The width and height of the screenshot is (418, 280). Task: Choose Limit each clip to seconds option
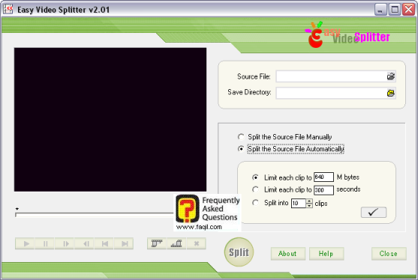point(255,189)
